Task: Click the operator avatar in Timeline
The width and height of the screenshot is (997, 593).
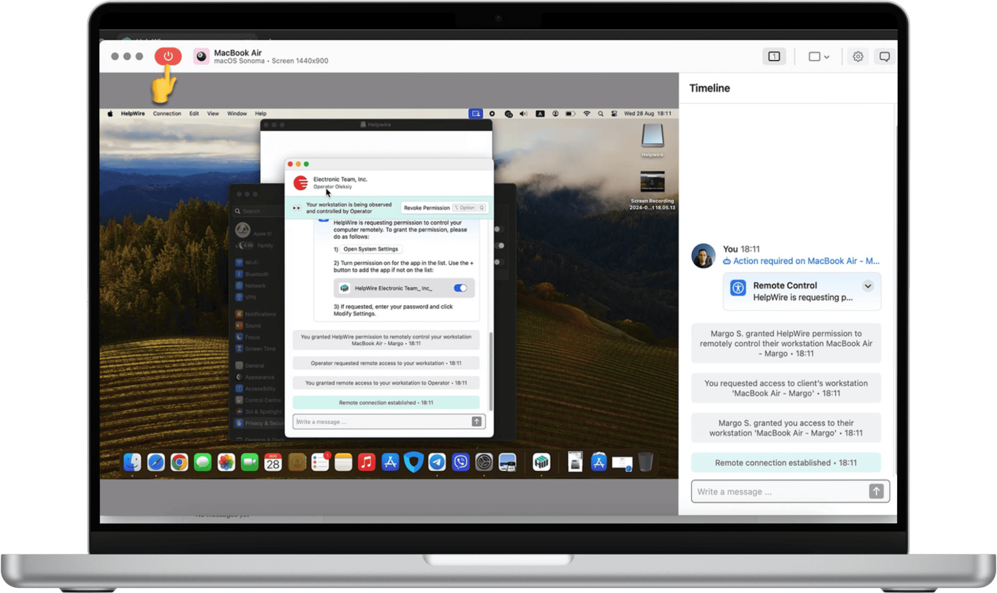Action: pyautogui.click(x=703, y=256)
